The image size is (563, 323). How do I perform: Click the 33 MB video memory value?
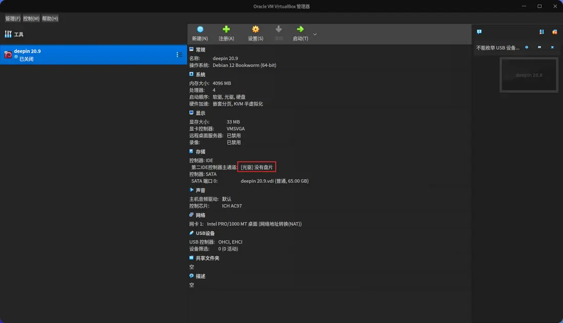[233, 122]
